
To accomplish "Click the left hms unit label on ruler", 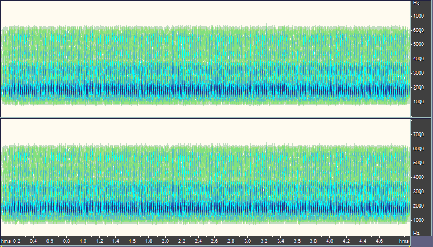I will [5, 241].
